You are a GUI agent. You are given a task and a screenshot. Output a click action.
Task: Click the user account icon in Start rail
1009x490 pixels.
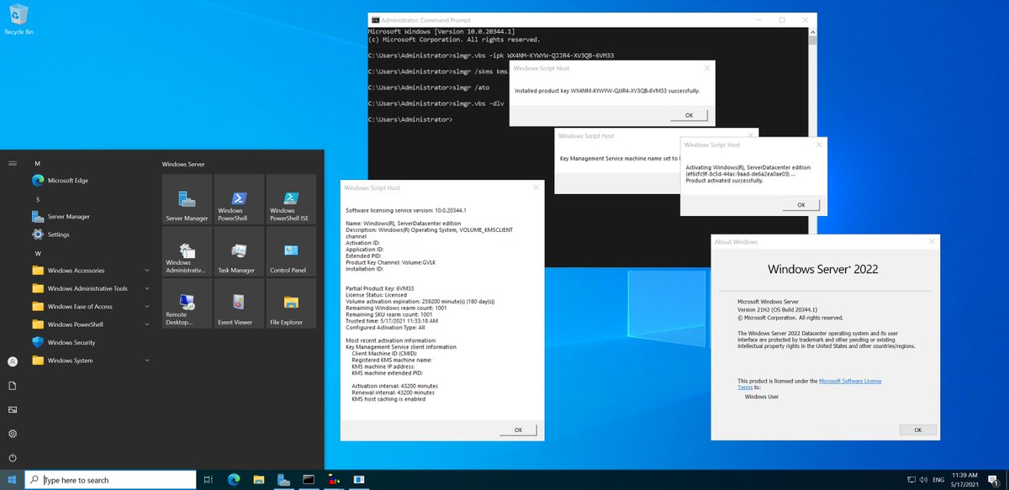tap(13, 361)
